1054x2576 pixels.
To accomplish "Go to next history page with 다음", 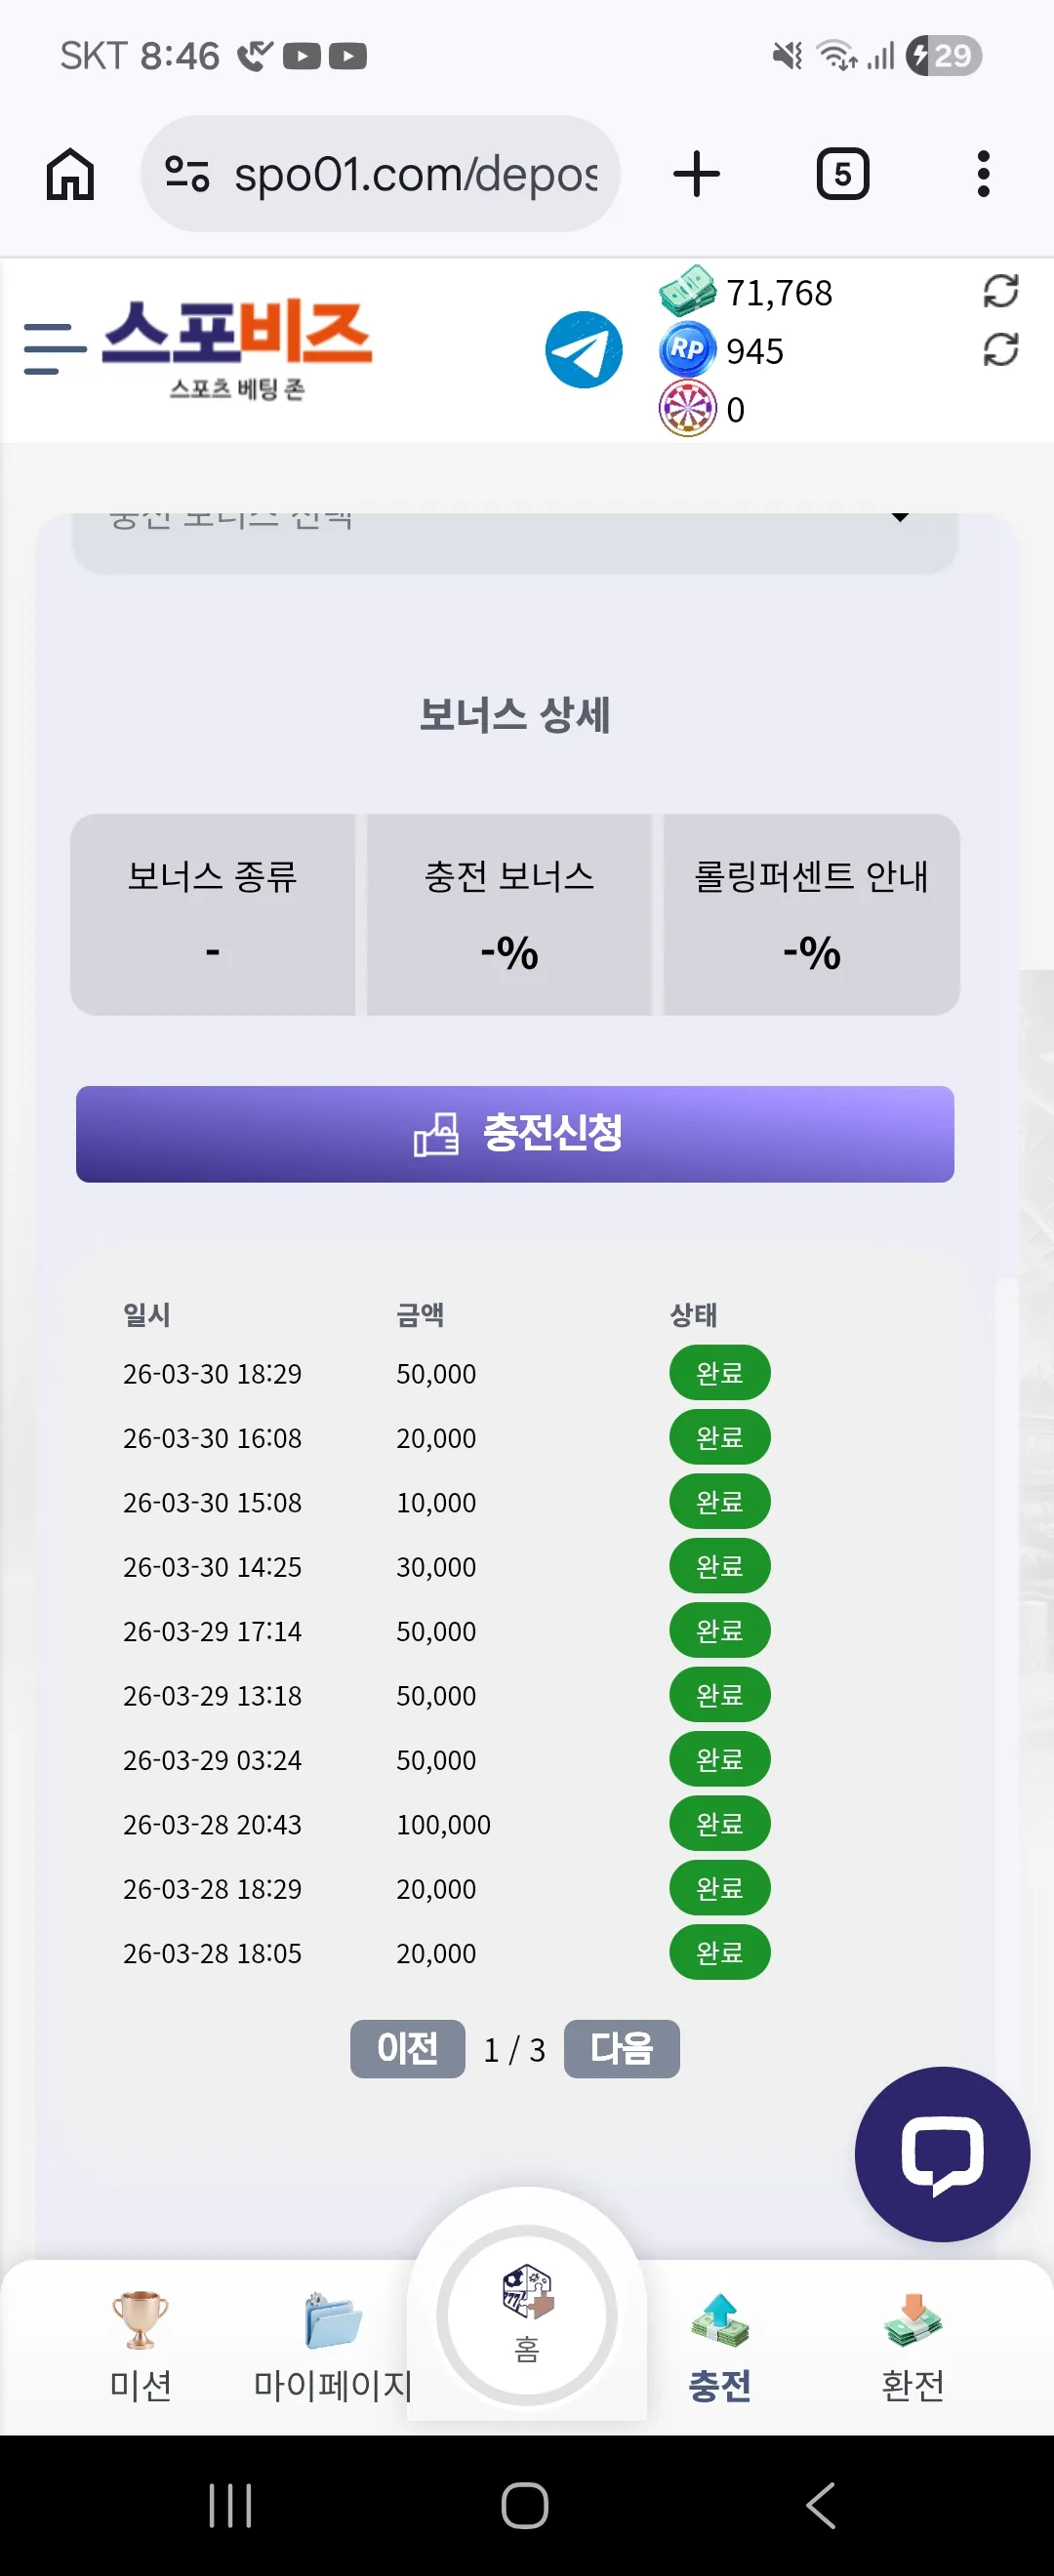I will [x=621, y=2049].
